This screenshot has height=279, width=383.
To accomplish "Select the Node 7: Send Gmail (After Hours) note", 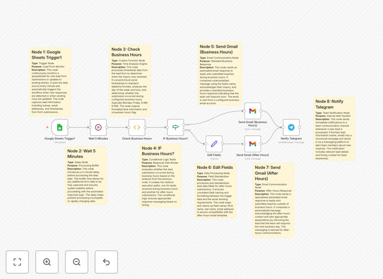I will tap(273, 200).
